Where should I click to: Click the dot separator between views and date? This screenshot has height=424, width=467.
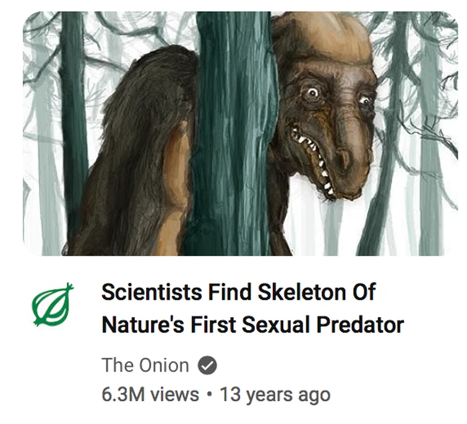(209, 394)
